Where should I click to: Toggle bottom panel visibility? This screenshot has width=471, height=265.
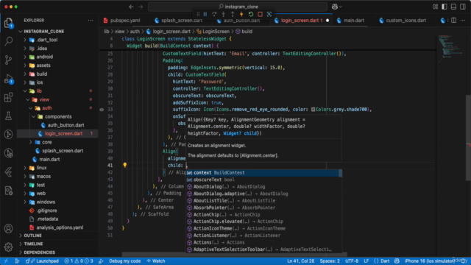453,7
